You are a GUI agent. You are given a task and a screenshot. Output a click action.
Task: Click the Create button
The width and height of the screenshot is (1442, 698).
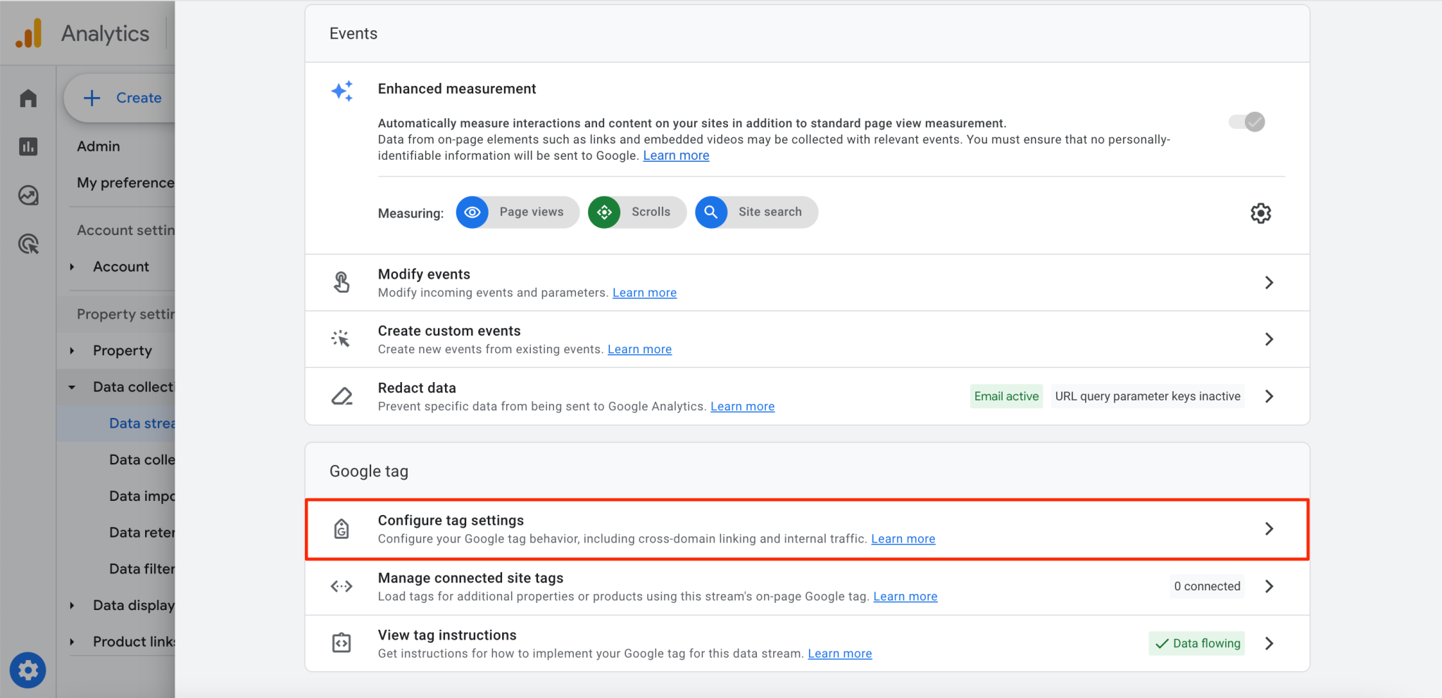124,98
